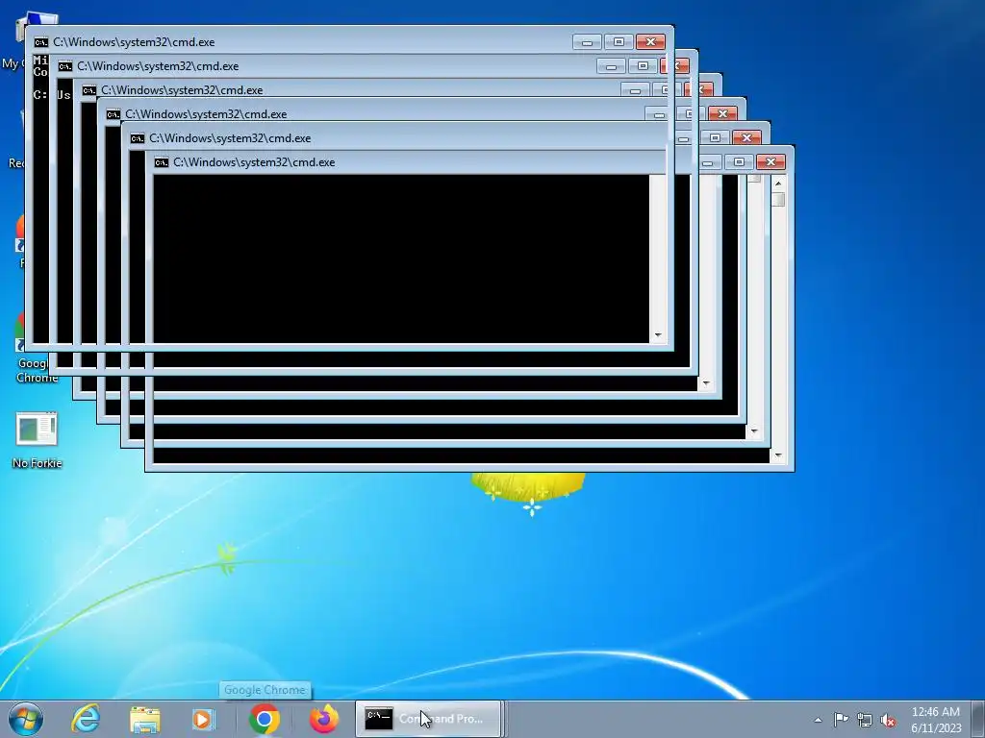Click the muted volume tray icon
This screenshot has width=985, height=738.
coord(888,720)
